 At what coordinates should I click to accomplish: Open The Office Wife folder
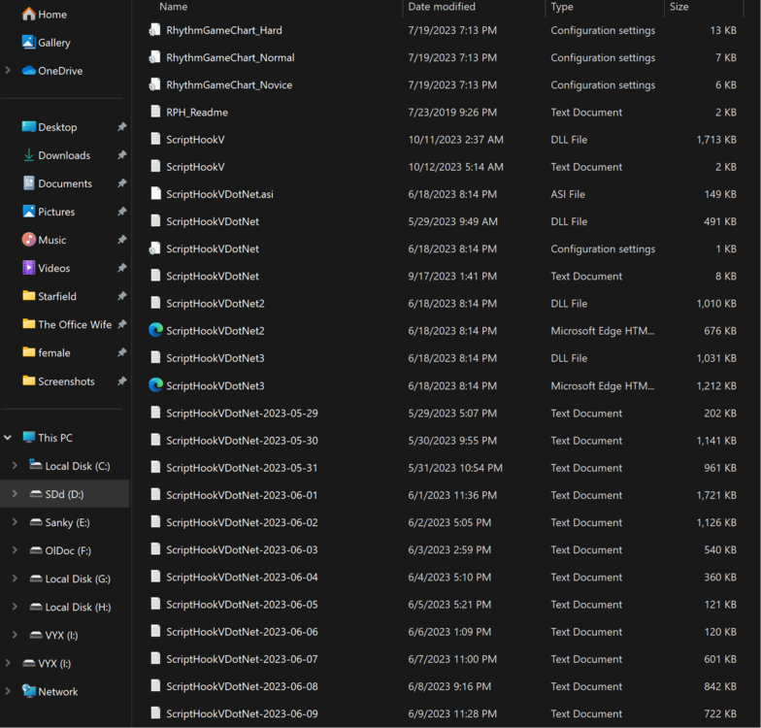point(67,324)
